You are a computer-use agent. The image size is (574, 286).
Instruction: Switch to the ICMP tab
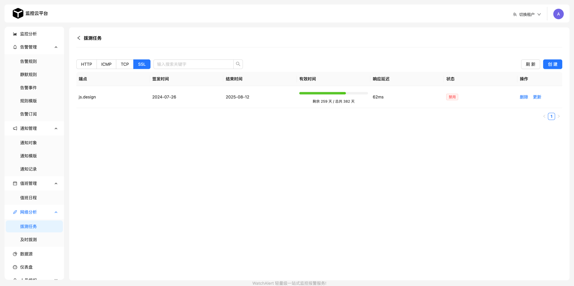coord(106,64)
